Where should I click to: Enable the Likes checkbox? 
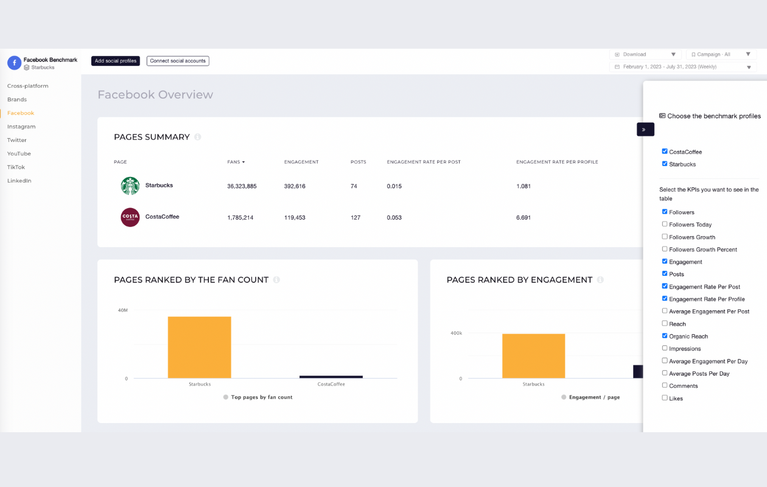pyautogui.click(x=665, y=398)
